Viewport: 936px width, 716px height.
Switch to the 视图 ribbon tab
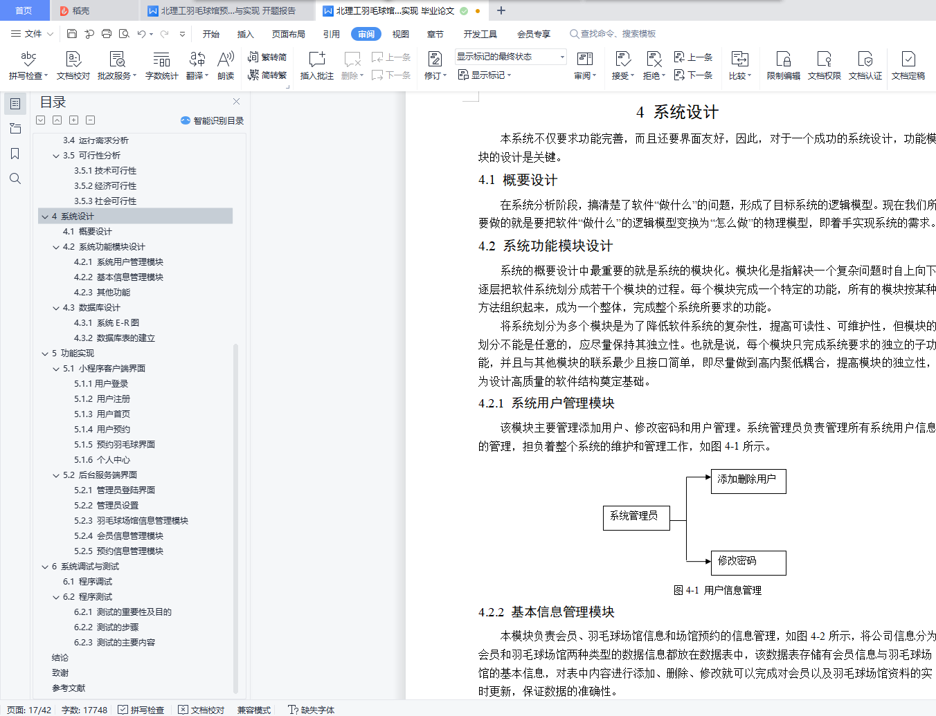(x=401, y=34)
